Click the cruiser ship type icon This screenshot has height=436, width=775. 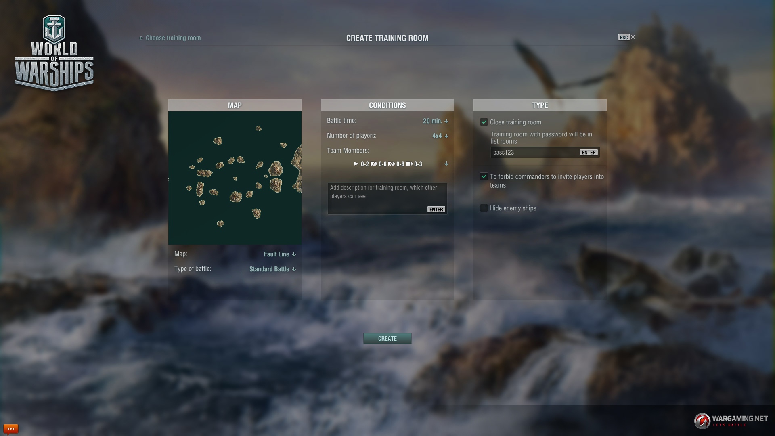pos(374,163)
